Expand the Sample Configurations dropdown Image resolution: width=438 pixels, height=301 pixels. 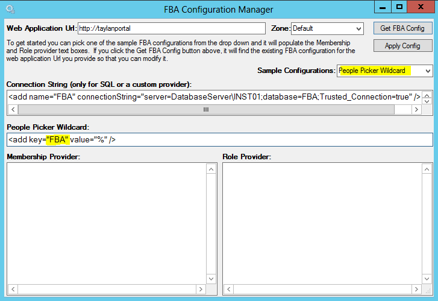[x=384, y=71]
